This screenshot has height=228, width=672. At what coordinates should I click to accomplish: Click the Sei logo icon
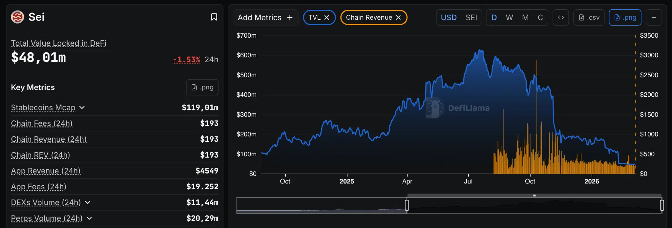17,17
